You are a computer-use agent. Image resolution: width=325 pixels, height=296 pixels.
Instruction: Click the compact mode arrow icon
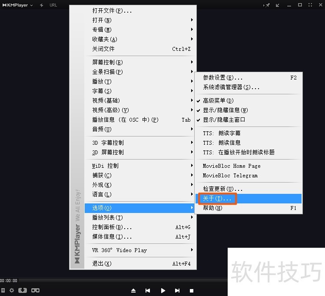pyautogui.click(x=278, y=5)
